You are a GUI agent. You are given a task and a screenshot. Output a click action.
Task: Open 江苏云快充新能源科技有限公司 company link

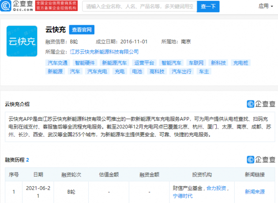point(104,52)
